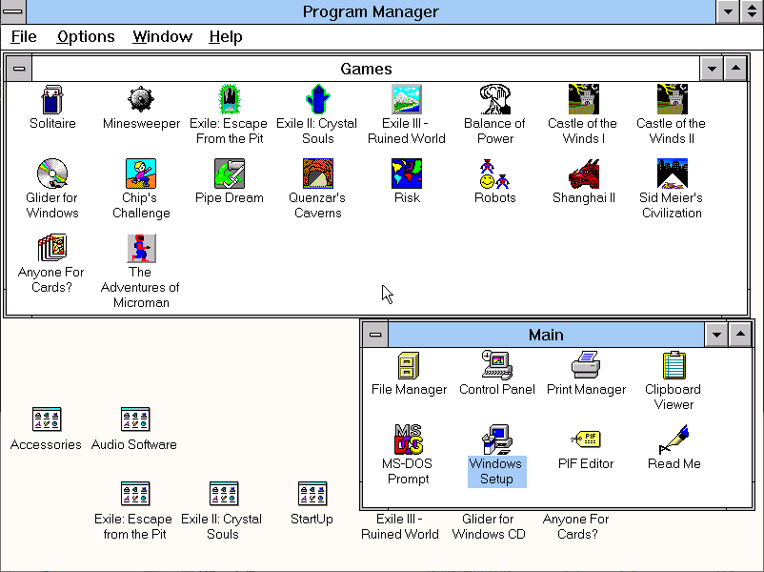The width and height of the screenshot is (764, 572).
Task: Click the Exile III - Ruined World group label
Action: (400, 526)
